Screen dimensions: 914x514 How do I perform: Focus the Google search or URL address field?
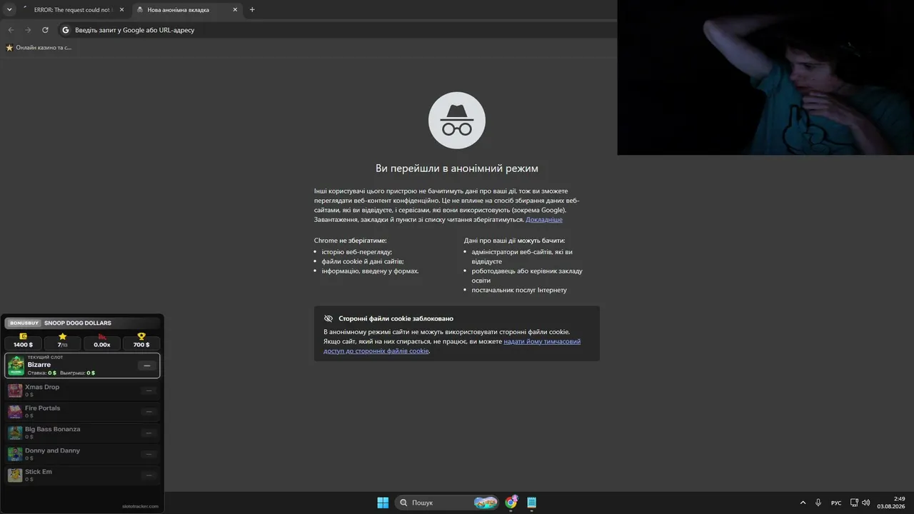pyautogui.click(x=336, y=30)
